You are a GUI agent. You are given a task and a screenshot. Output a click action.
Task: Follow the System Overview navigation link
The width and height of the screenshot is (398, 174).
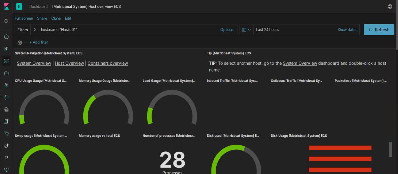(x=34, y=63)
